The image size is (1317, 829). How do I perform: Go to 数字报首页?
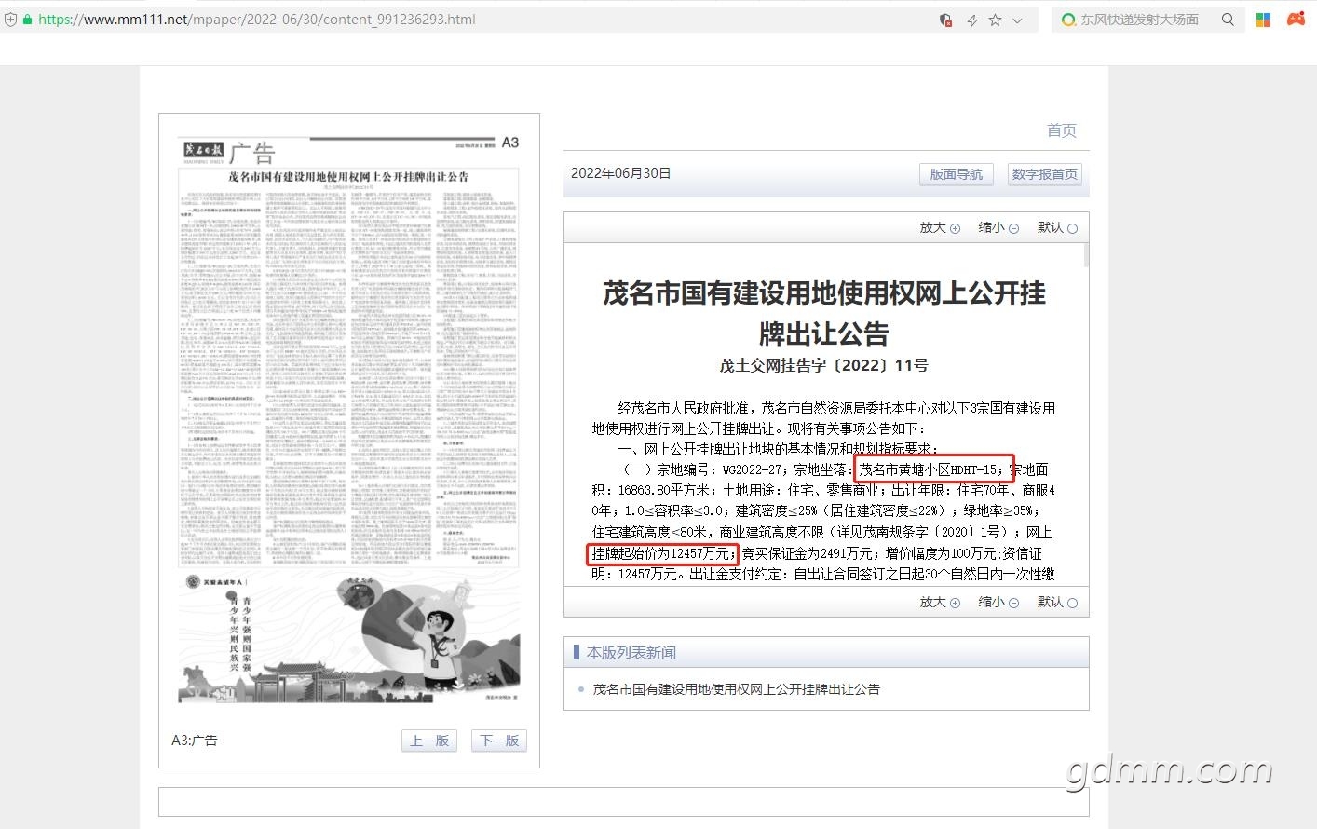point(1044,174)
